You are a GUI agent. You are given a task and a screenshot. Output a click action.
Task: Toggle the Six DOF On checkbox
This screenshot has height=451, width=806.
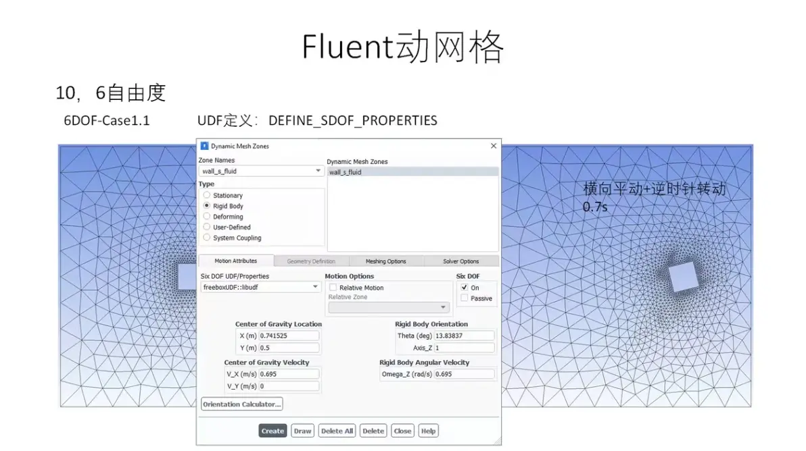coord(464,288)
